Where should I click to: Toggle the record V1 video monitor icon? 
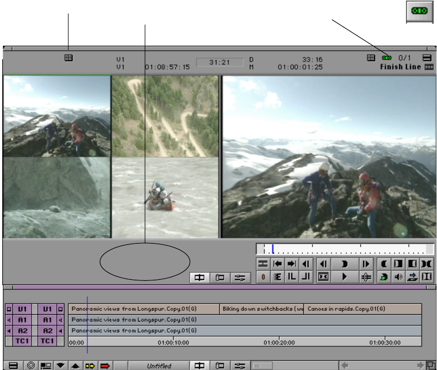[x=60, y=309]
